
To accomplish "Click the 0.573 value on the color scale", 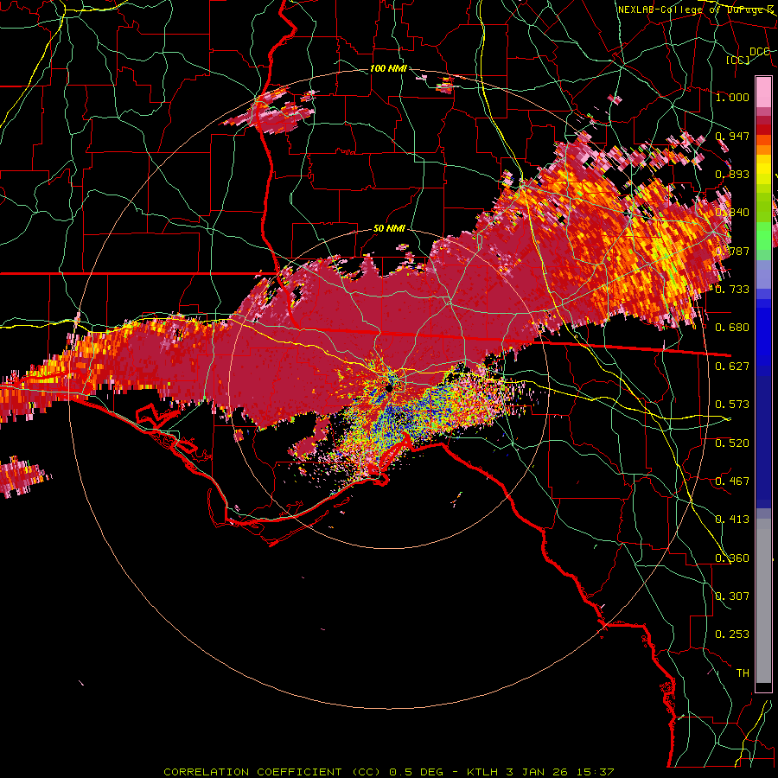I will 732,405.
